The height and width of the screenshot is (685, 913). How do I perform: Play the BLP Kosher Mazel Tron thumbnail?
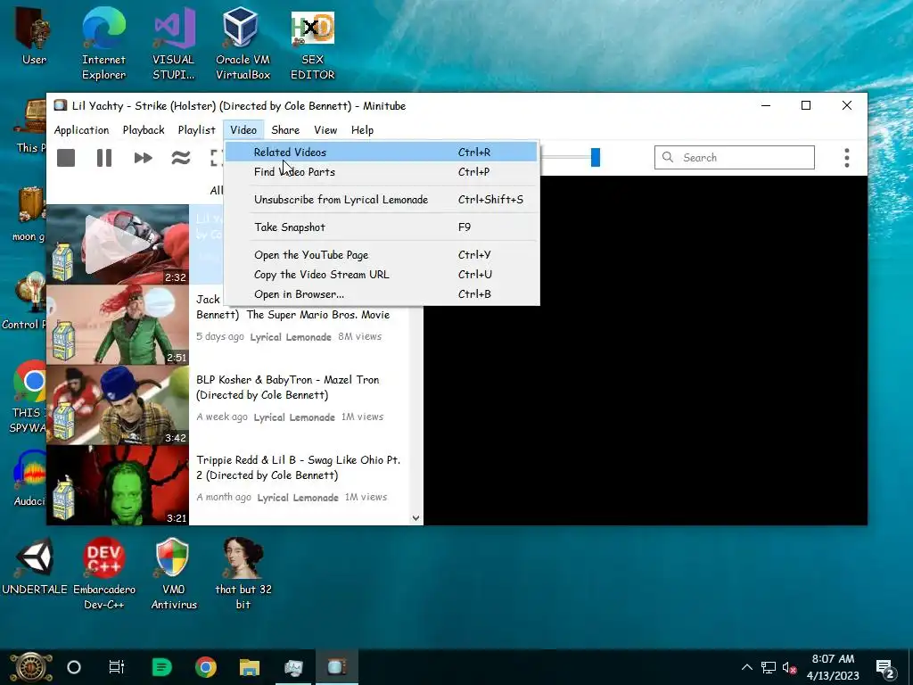(x=118, y=405)
